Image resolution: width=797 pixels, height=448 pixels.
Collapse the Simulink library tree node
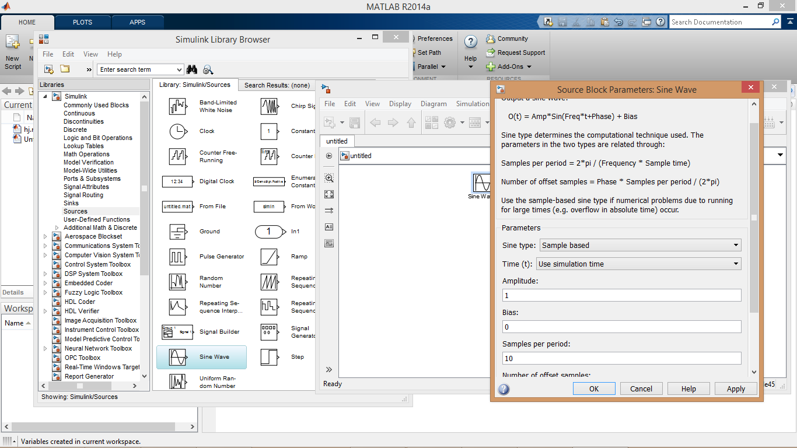click(46, 96)
